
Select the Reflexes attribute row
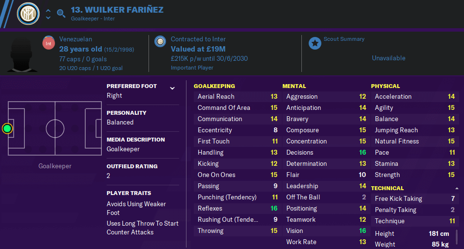click(238, 209)
